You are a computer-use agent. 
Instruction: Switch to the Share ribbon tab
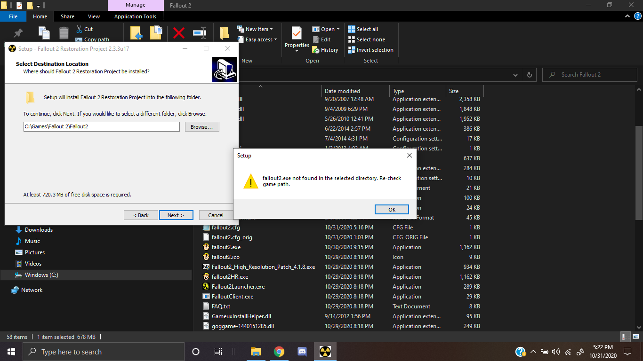coord(67,16)
